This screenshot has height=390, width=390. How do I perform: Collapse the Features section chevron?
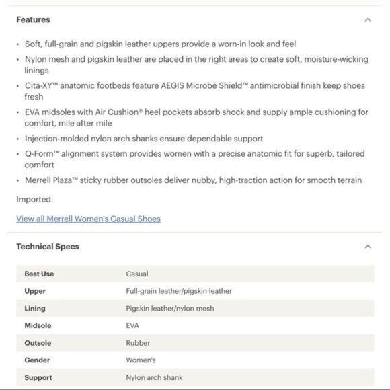pos(368,19)
